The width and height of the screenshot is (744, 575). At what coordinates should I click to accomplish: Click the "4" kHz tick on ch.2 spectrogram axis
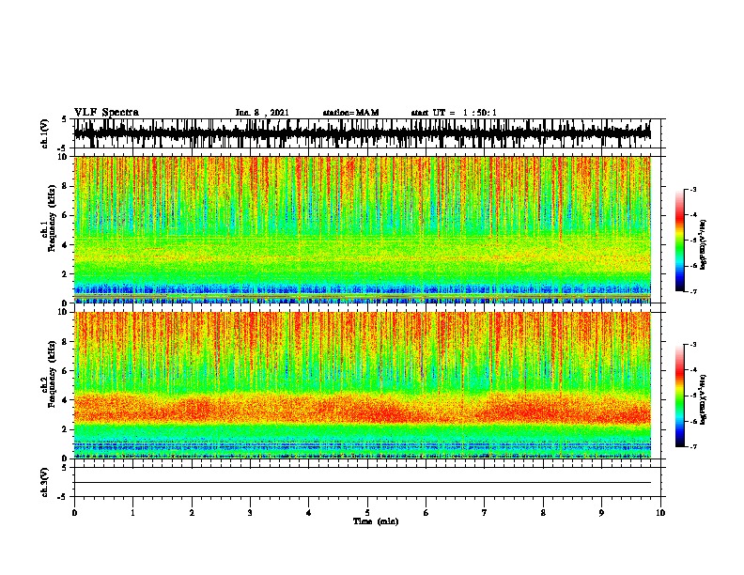(65, 400)
